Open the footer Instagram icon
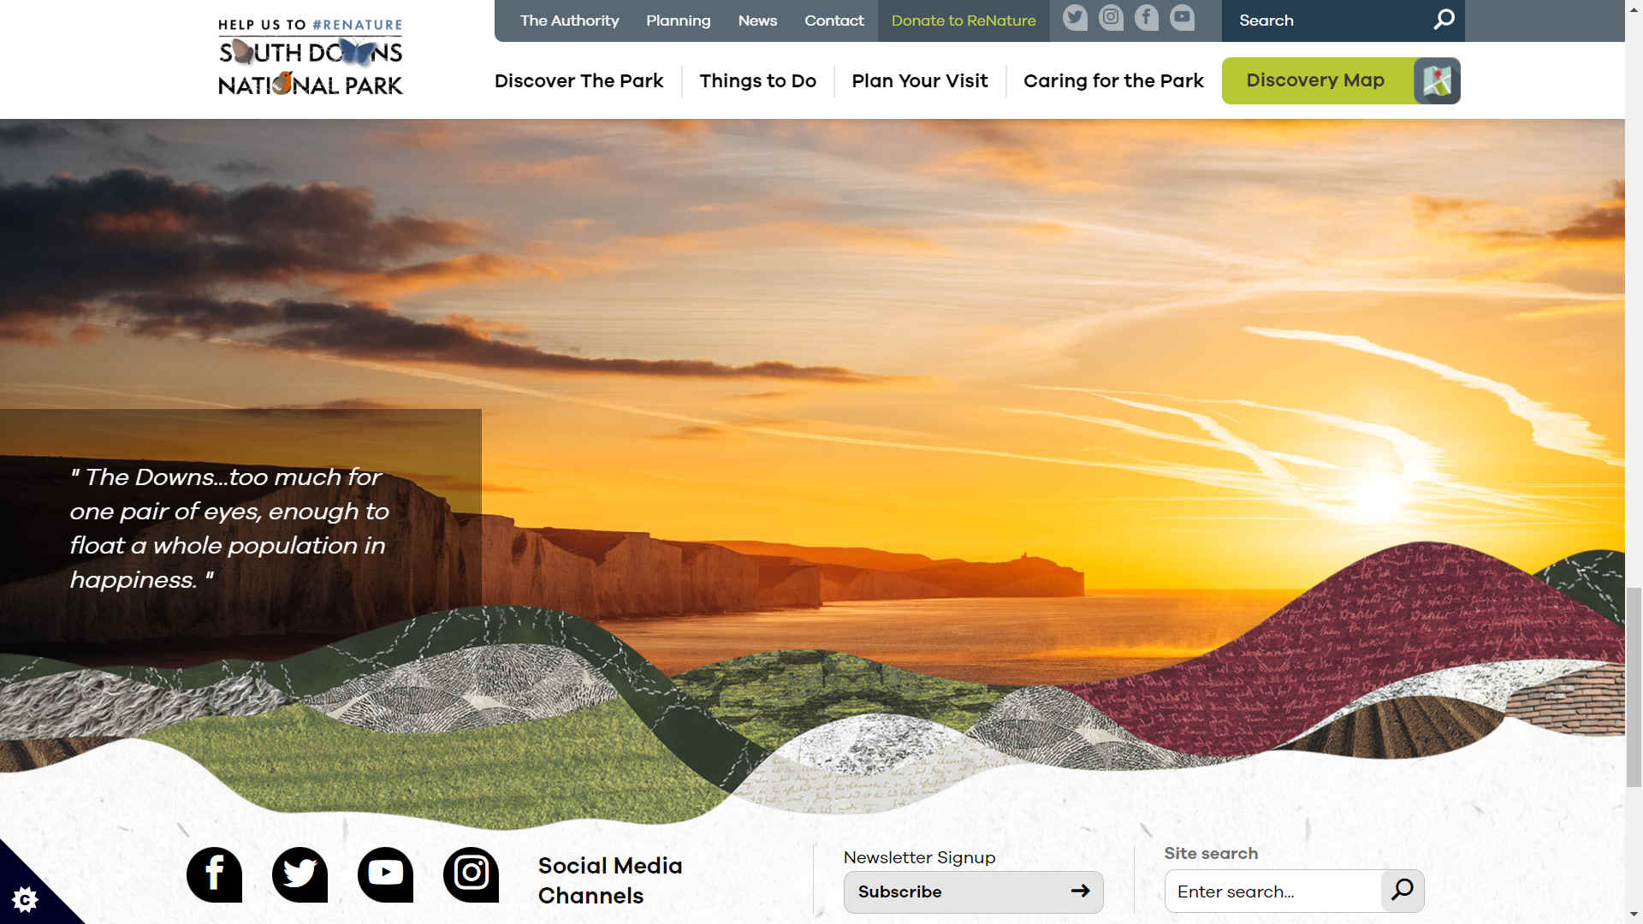Screen dimensions: 1643x924 tap(471, 874)
